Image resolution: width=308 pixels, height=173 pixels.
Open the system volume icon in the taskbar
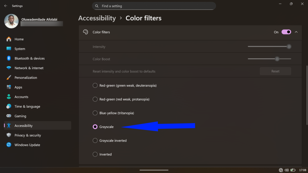click(x=287, y=170)
